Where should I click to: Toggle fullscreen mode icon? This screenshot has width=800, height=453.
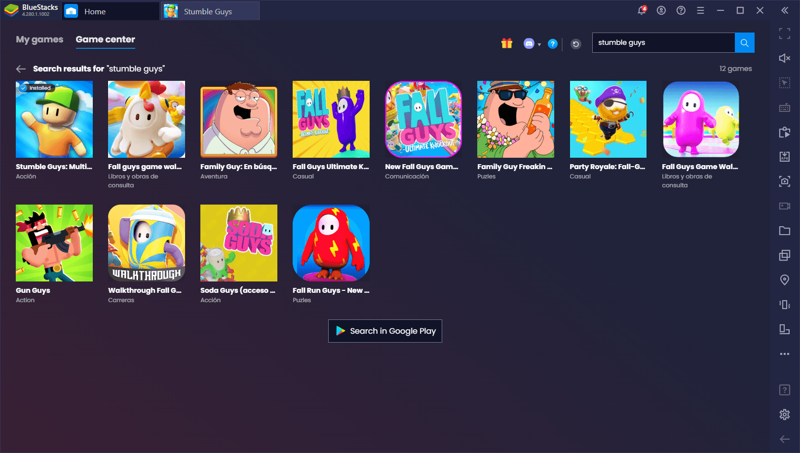[785, 34]
